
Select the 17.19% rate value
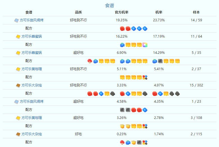point(159,36)
